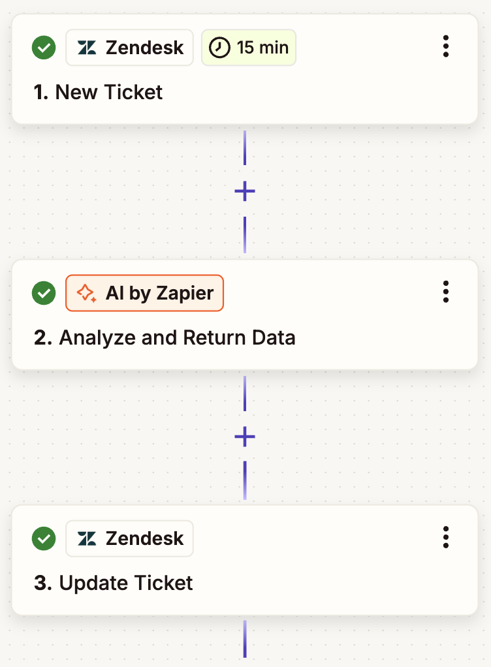Click the green checkmark on Analyze step
The width and height of the screenshot is (491, 667).
[x=44, y=293]
